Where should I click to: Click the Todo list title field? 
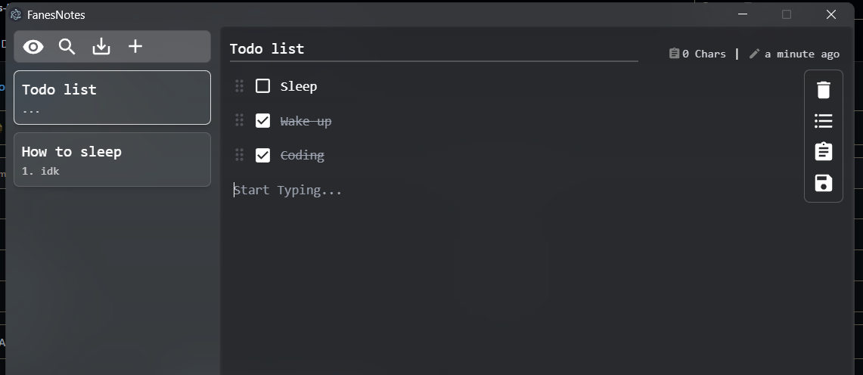(x=433, y=49)
